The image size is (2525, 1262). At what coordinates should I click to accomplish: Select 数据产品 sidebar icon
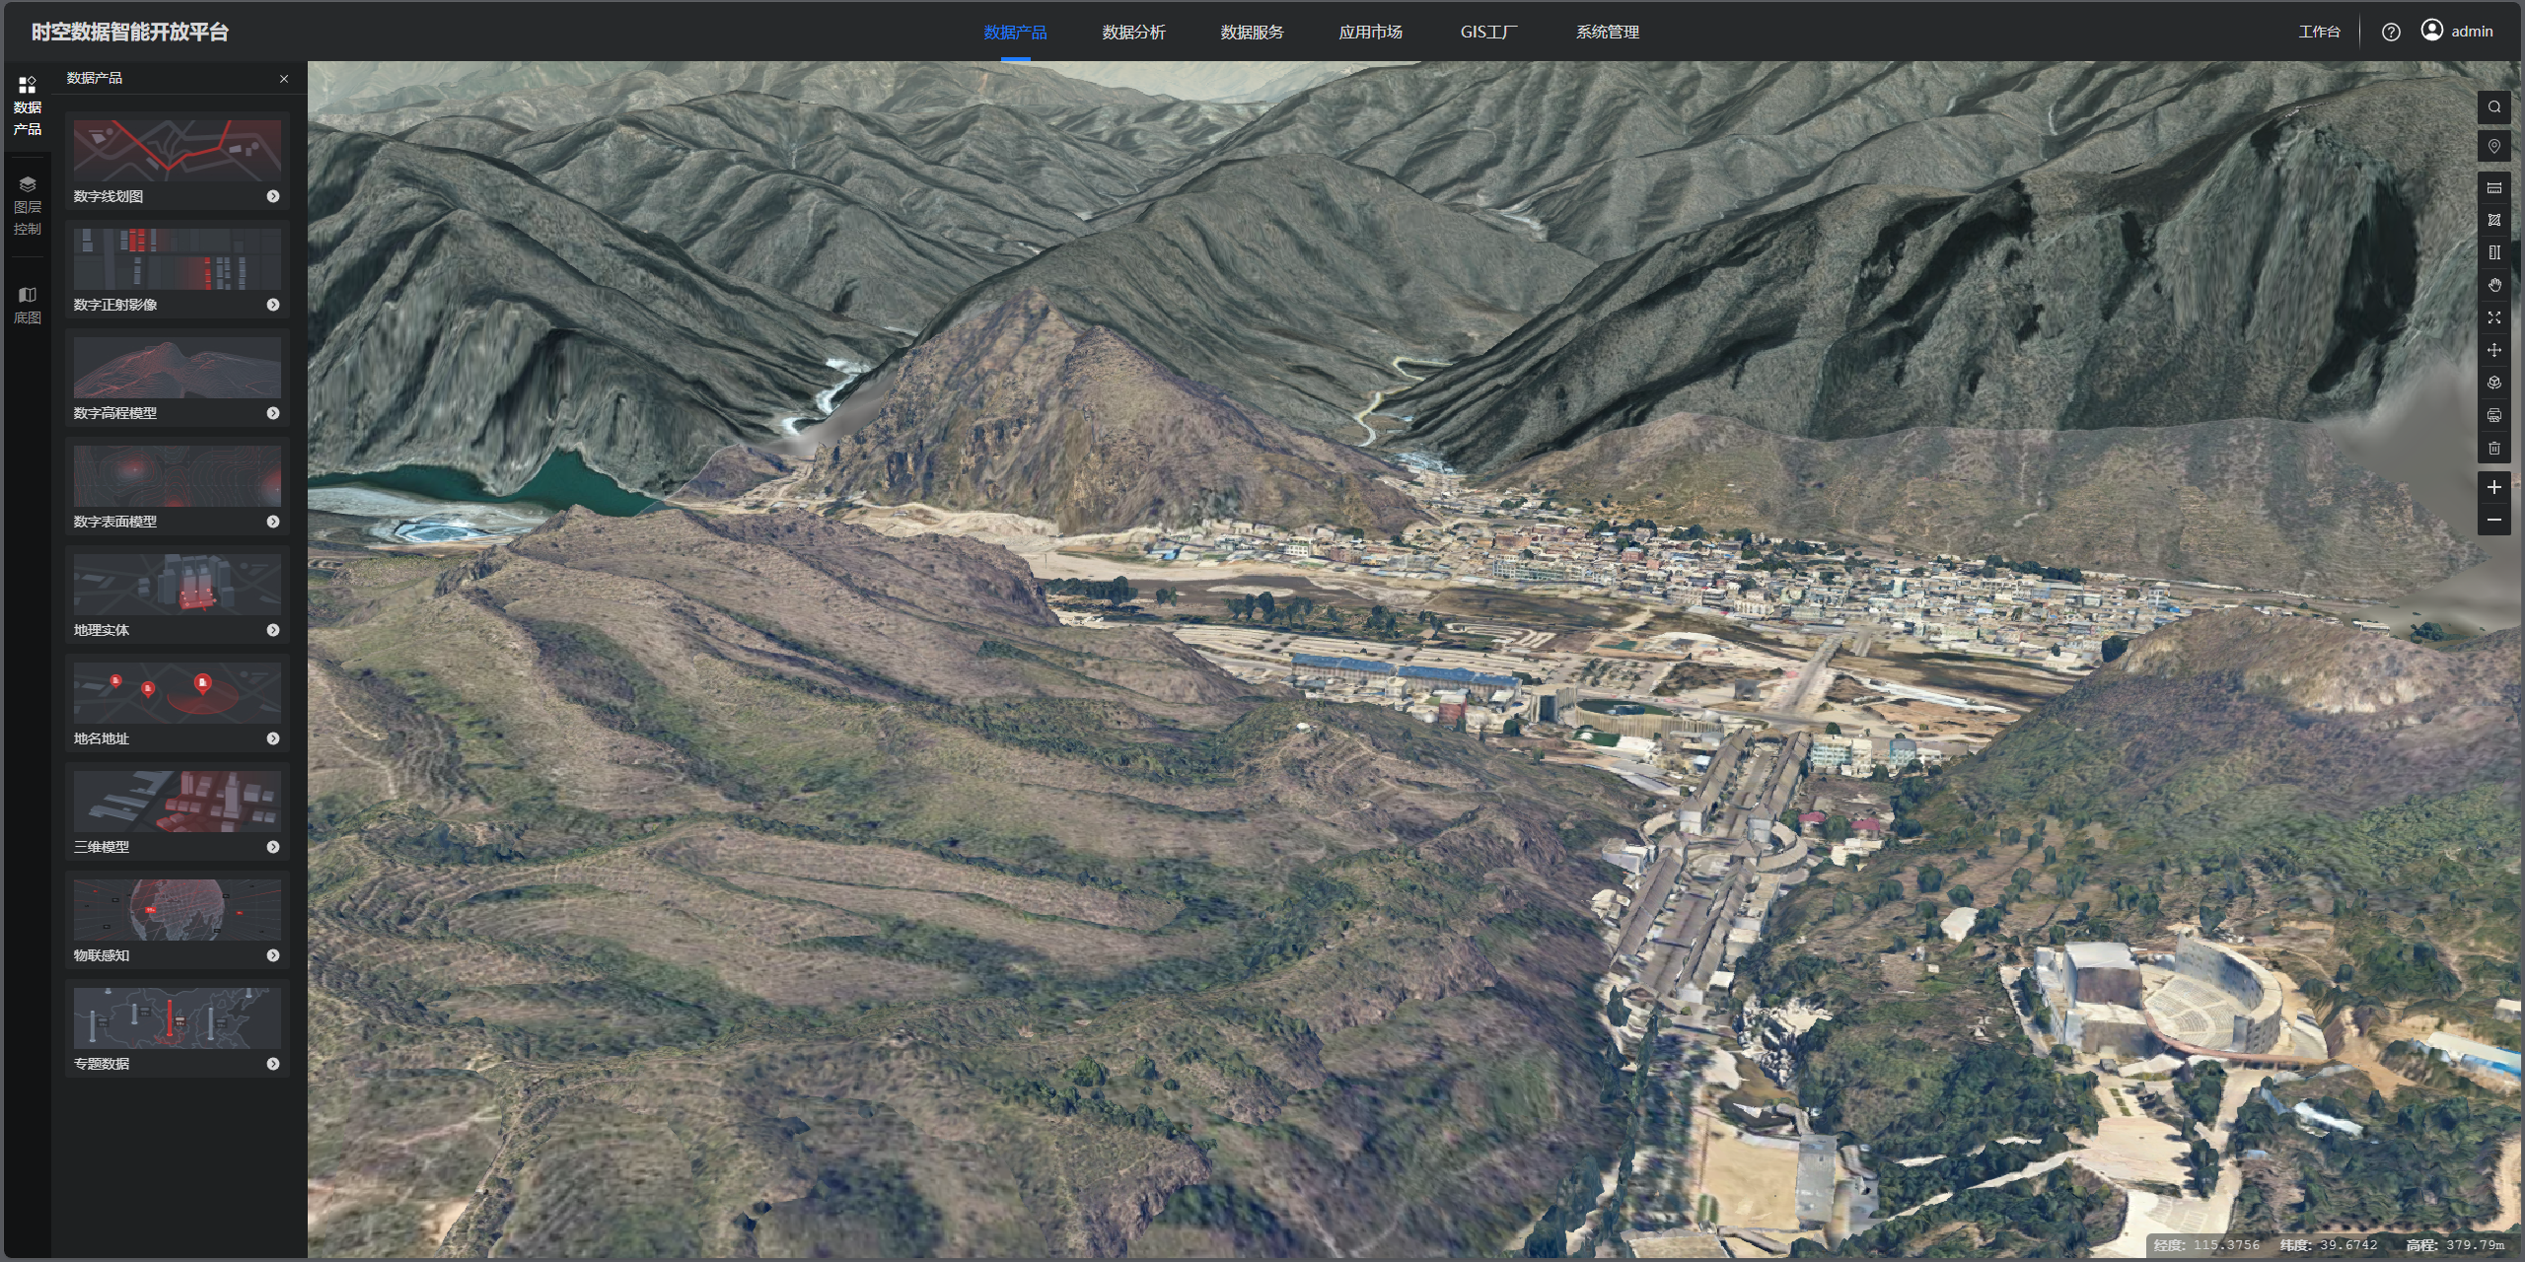tap(27, 106)
